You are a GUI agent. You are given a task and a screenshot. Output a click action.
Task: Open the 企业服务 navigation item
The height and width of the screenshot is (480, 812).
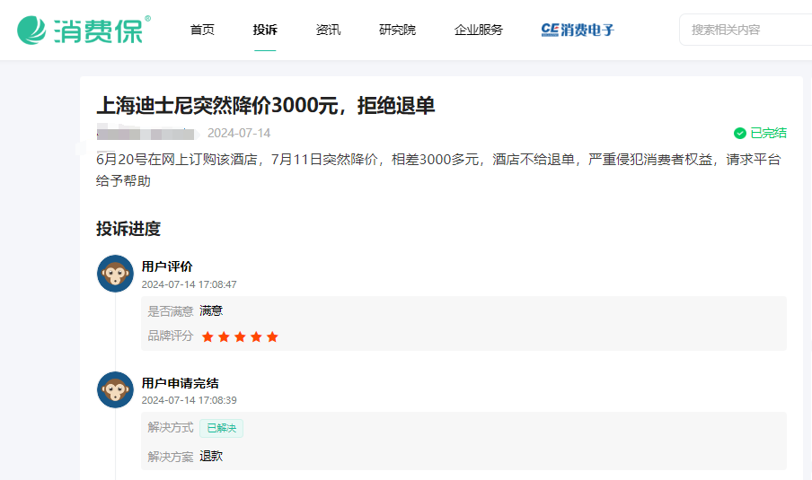point(479,30)
